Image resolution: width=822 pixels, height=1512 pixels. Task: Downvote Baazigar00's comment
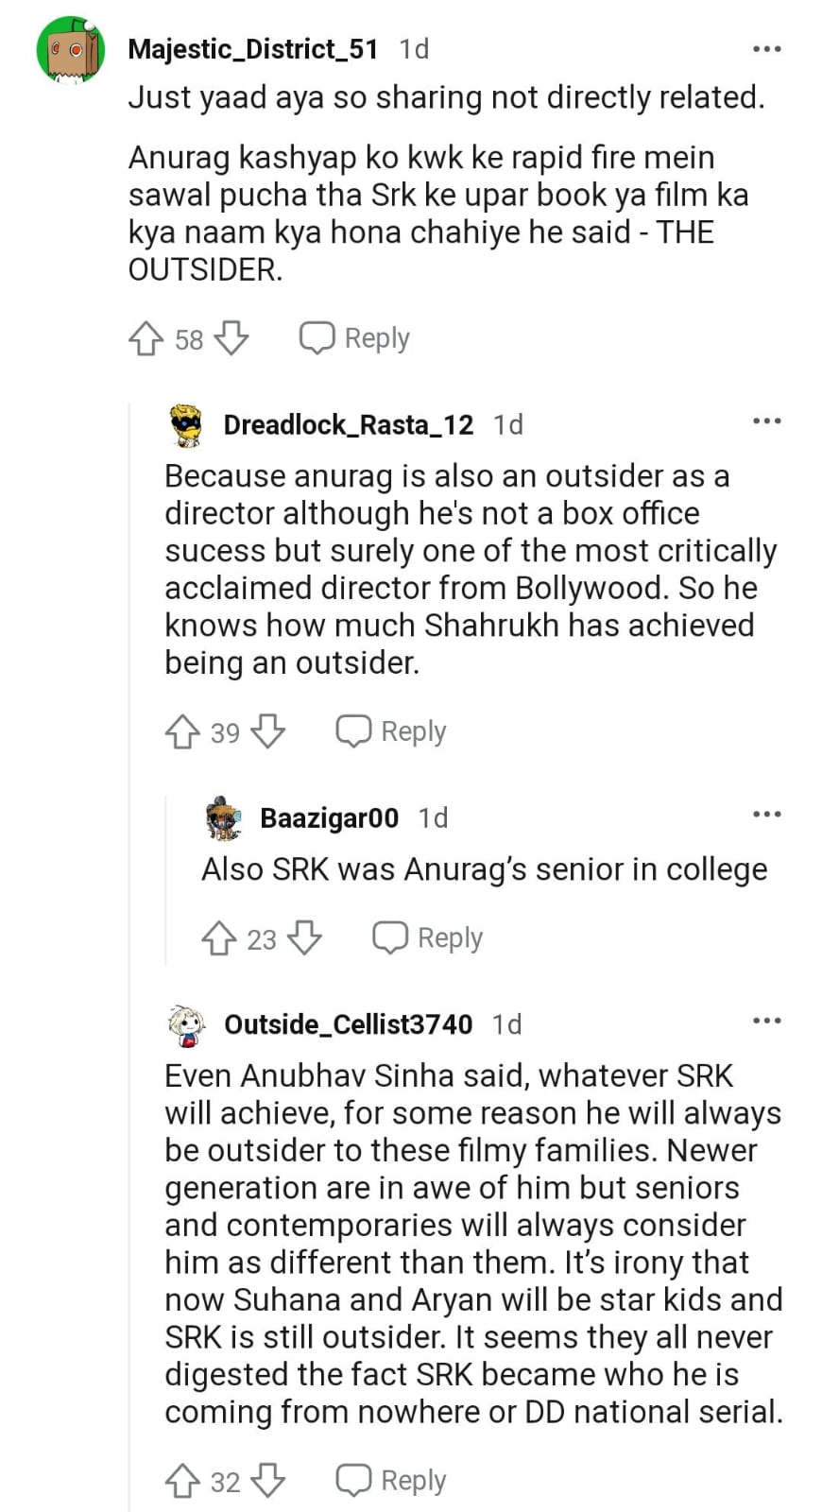tap(304, 938)
